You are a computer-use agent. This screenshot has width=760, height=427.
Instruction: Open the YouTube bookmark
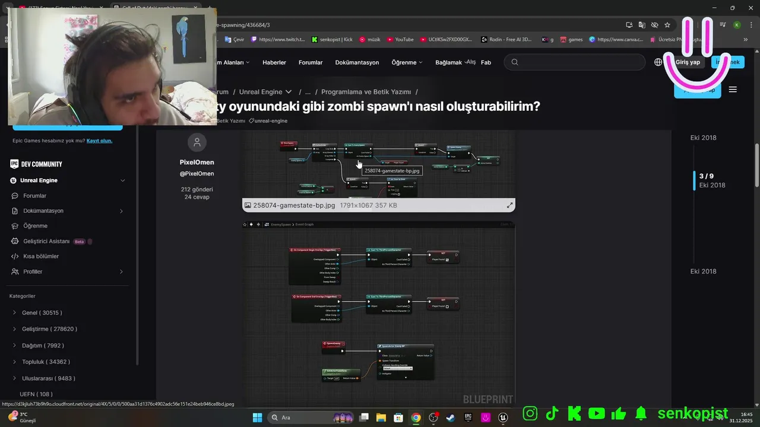click(x=400, y=39)
